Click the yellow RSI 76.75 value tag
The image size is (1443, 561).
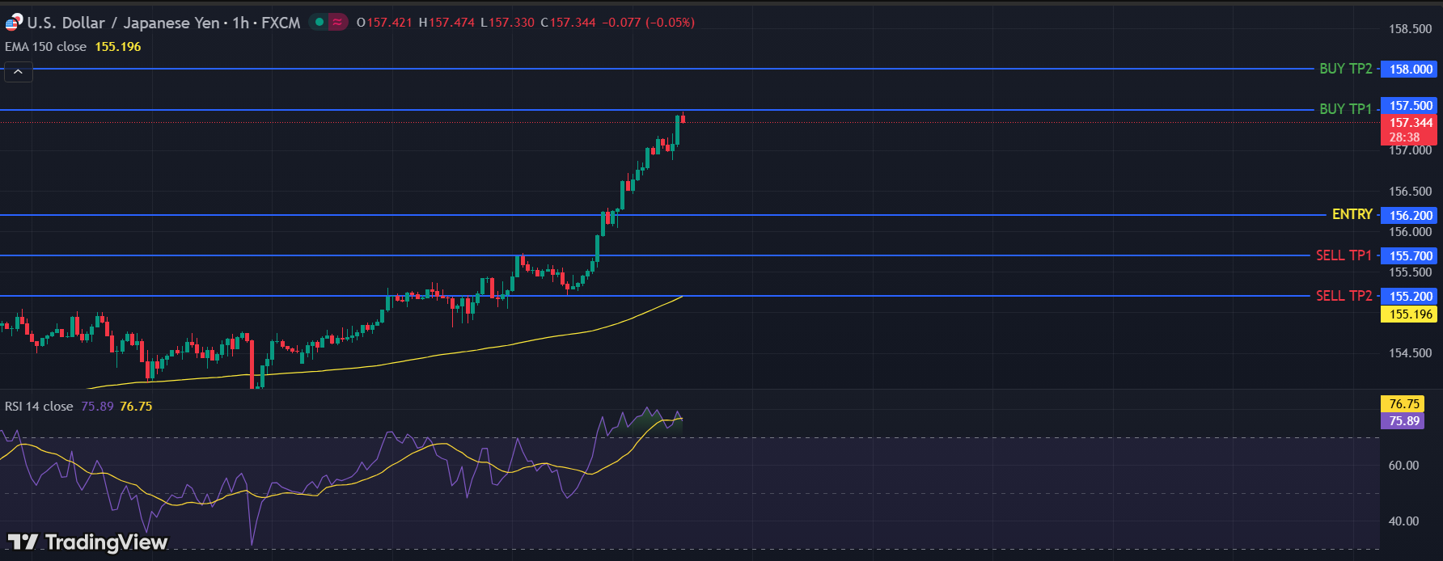(1403, 404)
